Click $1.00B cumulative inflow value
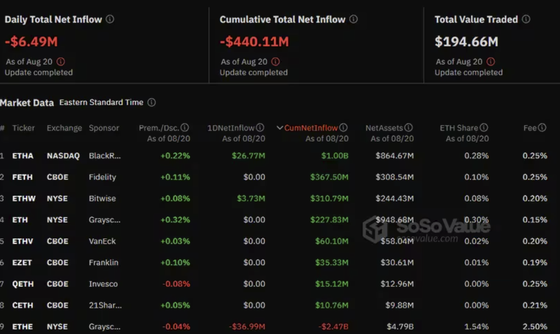The width and height of the screenshot is (560, 334). coord(334,156)
